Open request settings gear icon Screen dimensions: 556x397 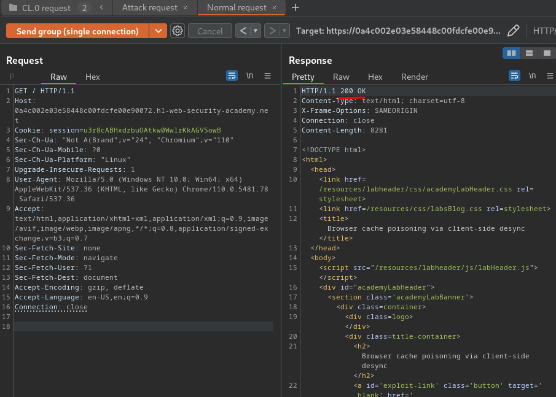pos(178,31)
